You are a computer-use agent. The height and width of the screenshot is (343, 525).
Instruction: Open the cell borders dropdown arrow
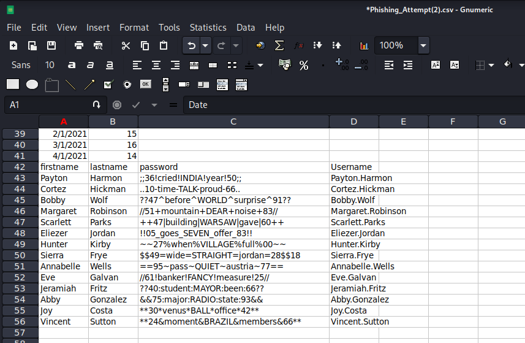tap(493, 65)
